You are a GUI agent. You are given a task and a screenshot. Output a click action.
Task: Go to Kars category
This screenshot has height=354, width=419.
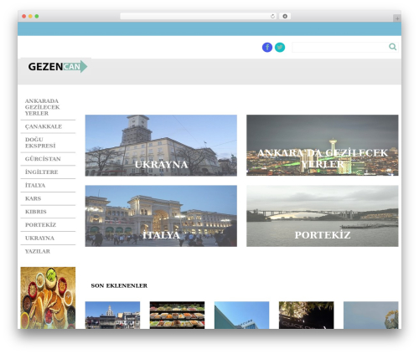click(x=33, y=198)
